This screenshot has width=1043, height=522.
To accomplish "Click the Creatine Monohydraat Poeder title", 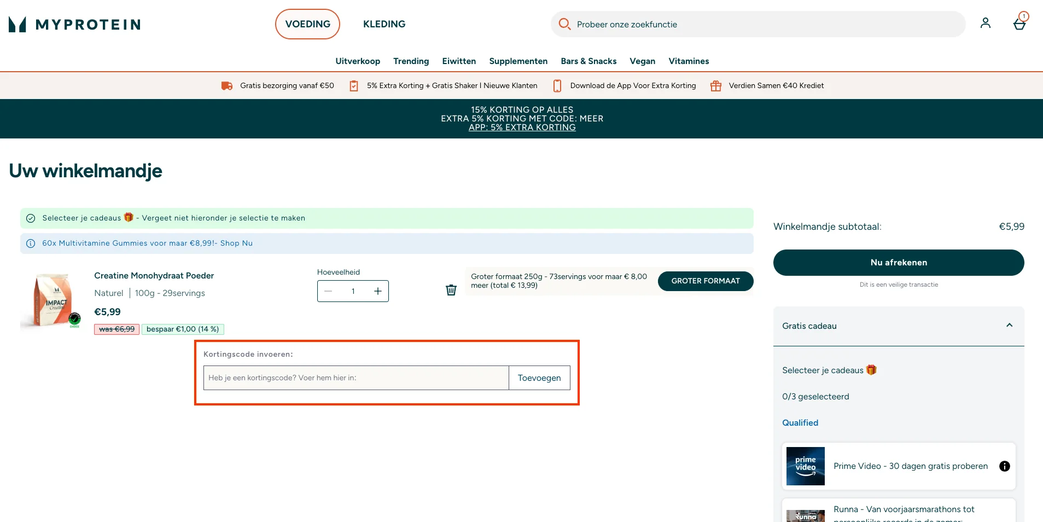I will point(154,276).
